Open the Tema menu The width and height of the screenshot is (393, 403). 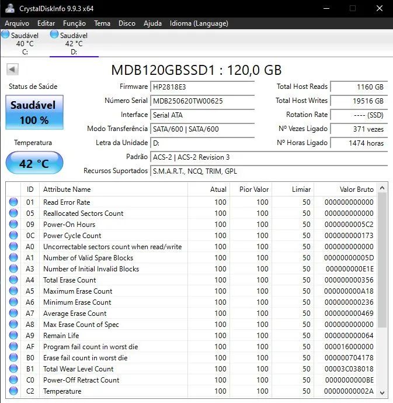pos(102,23)
